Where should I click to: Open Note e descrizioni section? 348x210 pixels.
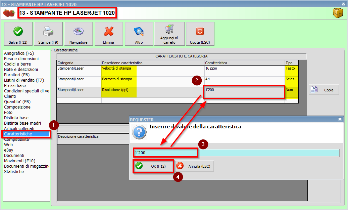pos(21,69)
